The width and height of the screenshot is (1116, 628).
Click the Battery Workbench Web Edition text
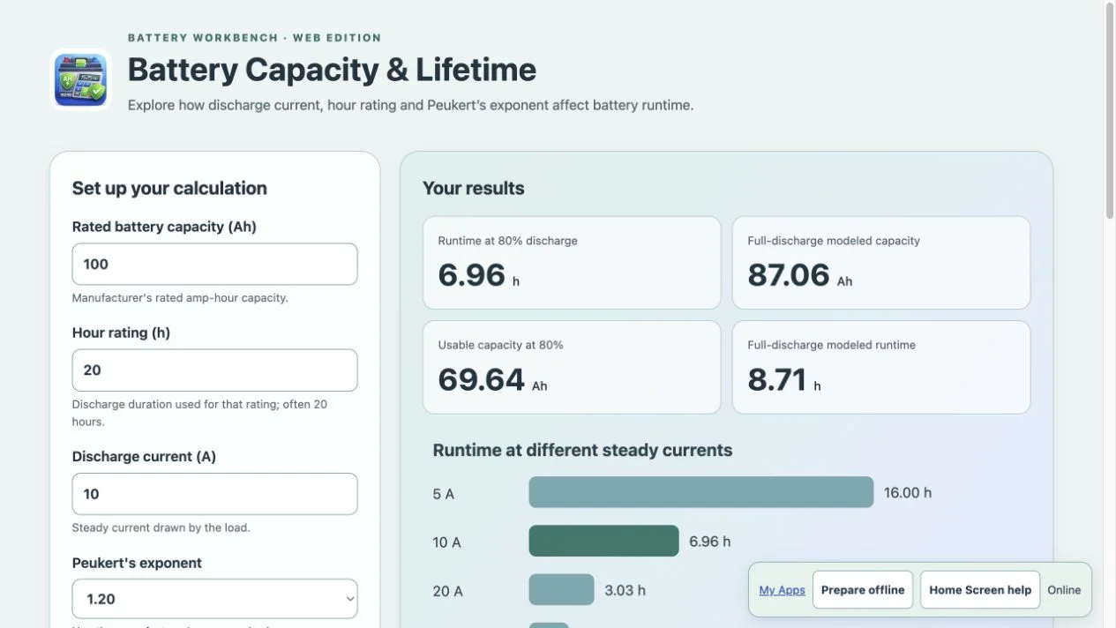pos(255,38)
